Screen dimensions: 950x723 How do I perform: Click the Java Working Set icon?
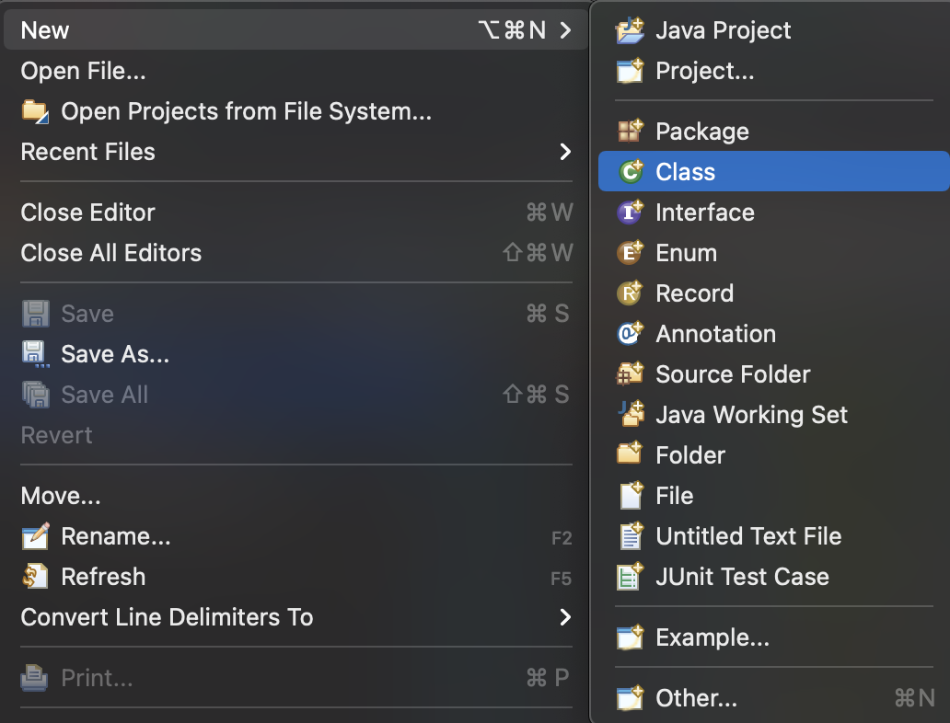[631, 415]
